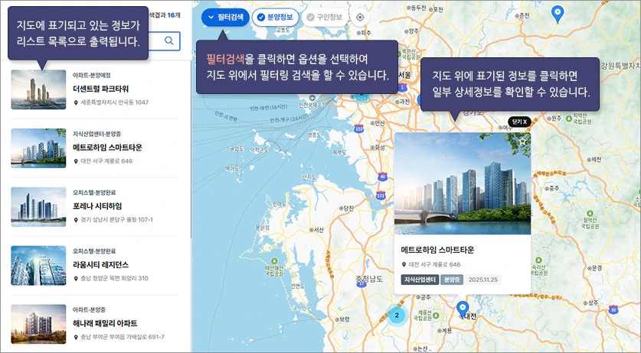This screenshot has height=353, width=641.
Task: Select the 해나래 패밀리 아파트 listing title
Action: point(105,324)
